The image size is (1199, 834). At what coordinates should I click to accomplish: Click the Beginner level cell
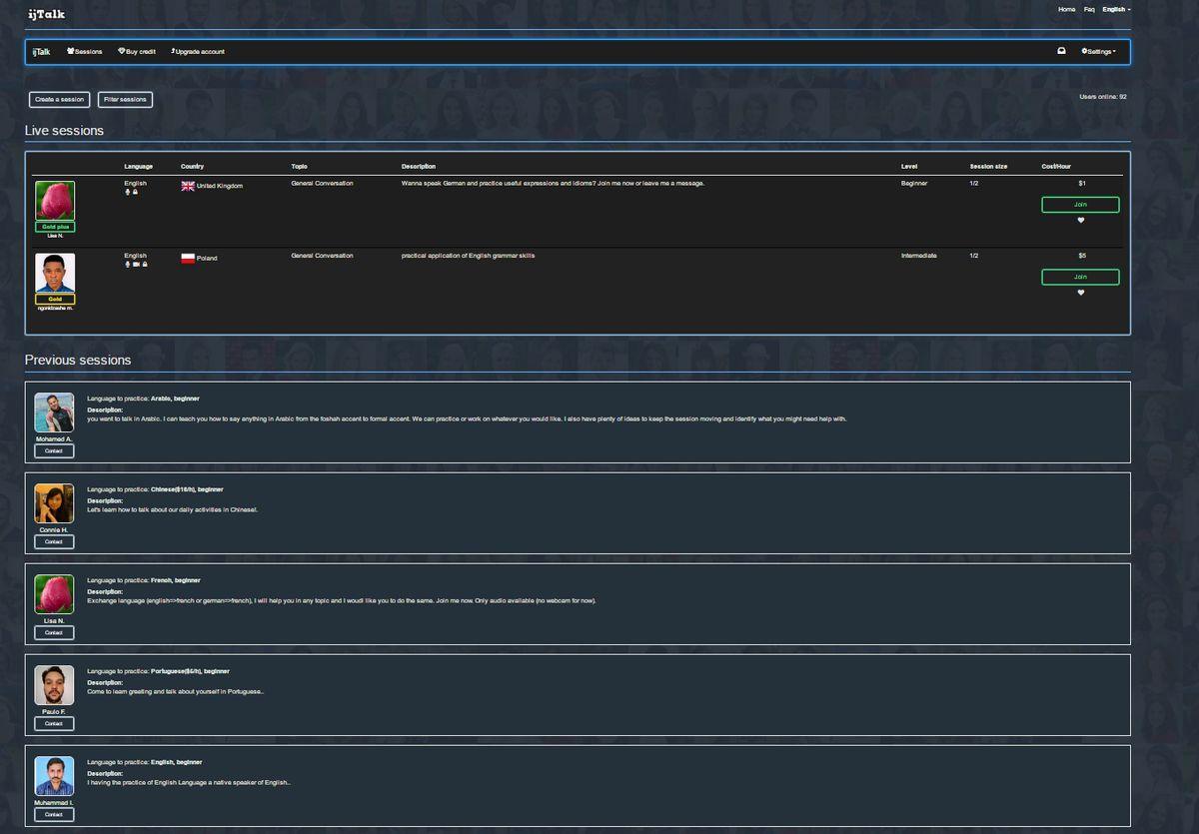click(x=914, y=183)
